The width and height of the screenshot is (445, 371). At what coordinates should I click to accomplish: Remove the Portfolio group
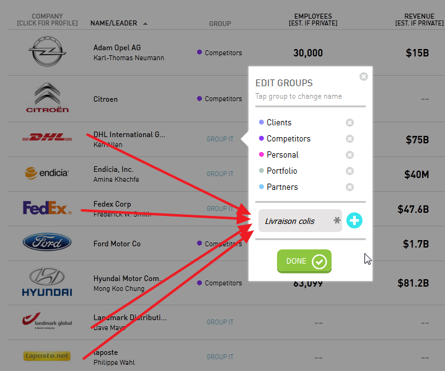click(350, 171)
